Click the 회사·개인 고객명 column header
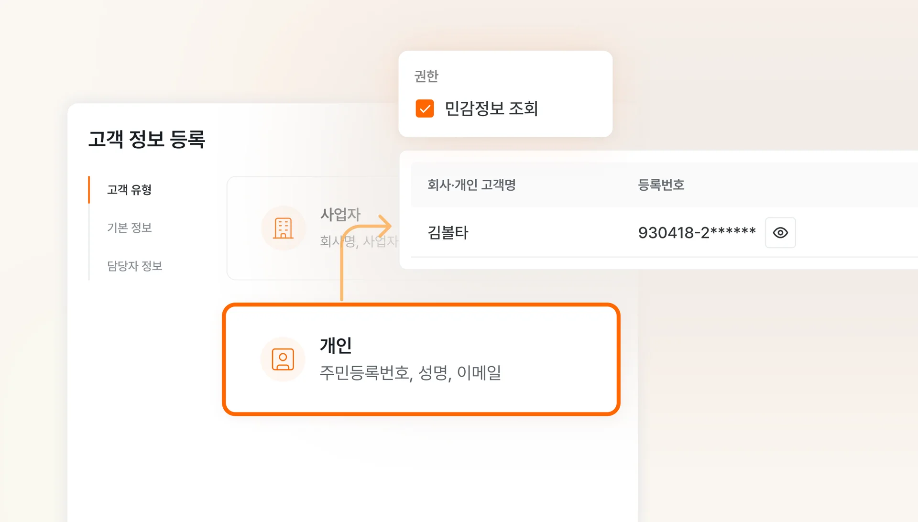The image size is (918, 522). tap(471, 185)
